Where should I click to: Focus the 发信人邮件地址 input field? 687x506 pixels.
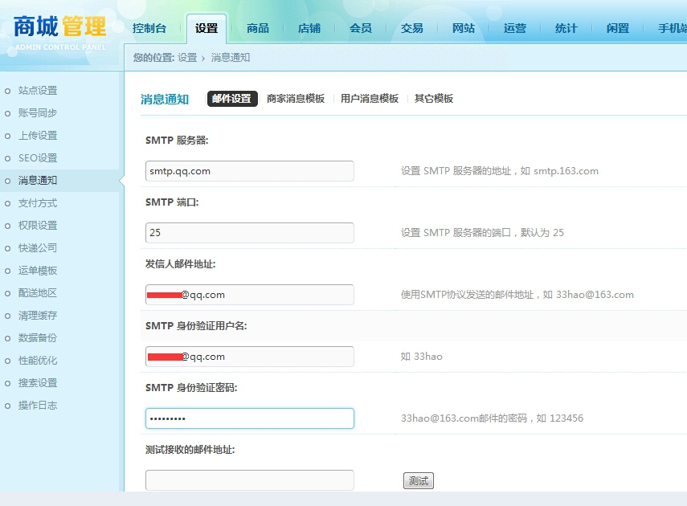click(250, 295)
